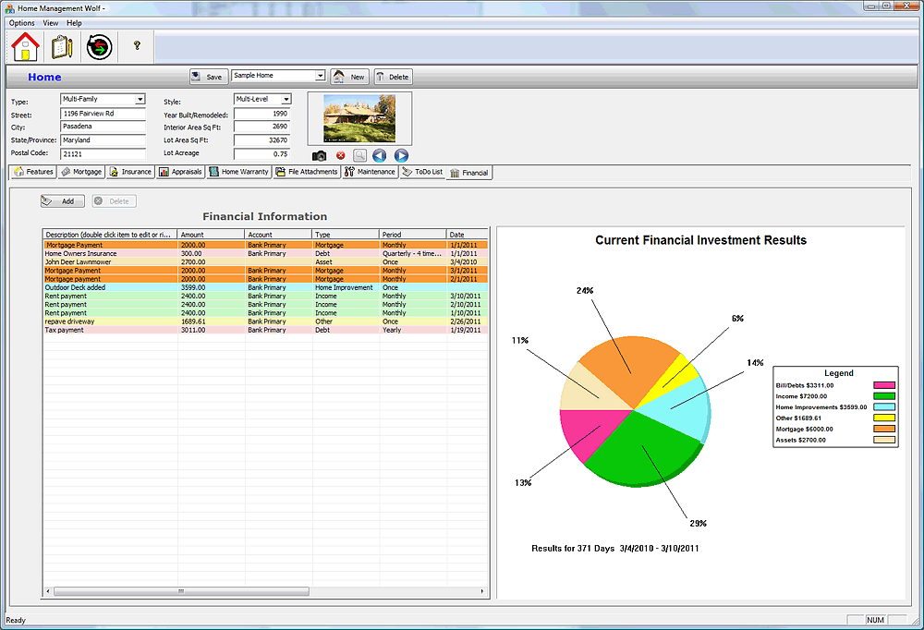The width and height of the screenshot is (924, 630).
Task: Expand the Sample Home selector dropdown
Action: (x=320, y=77)
